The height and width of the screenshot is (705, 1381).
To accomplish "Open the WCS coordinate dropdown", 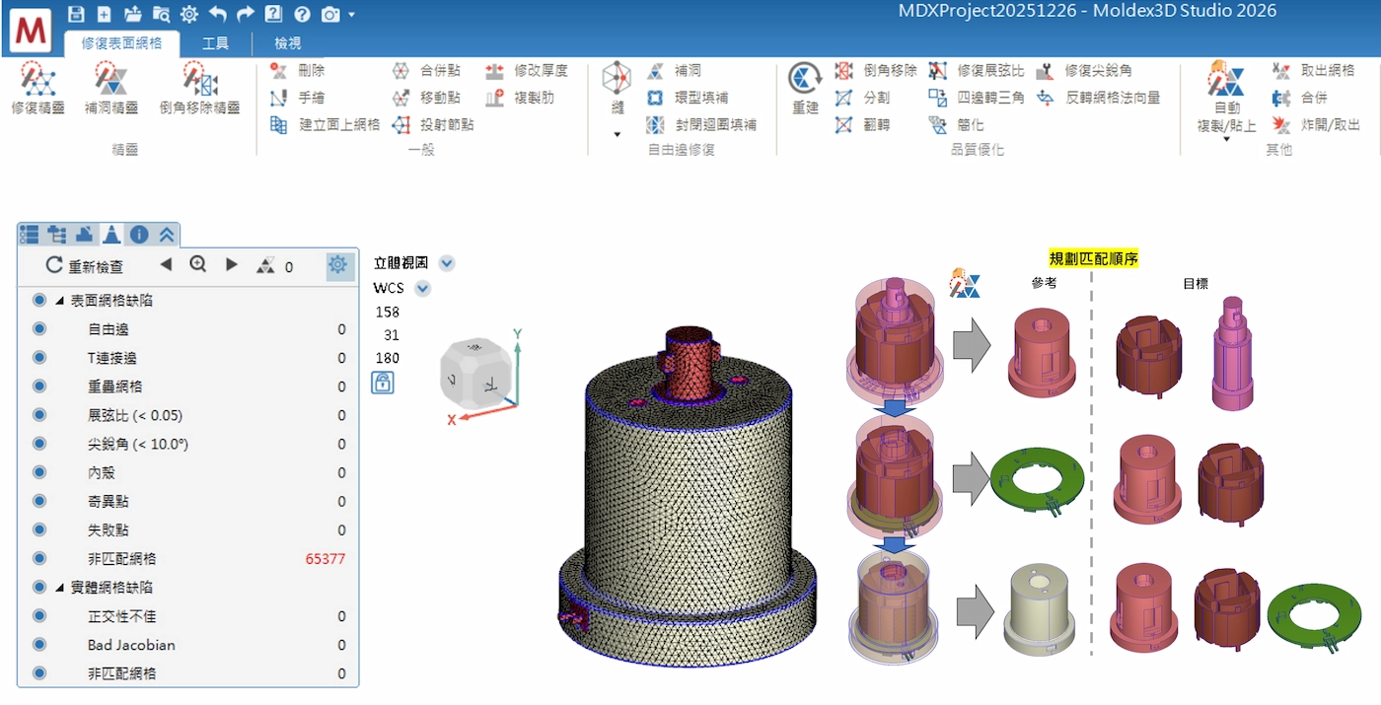I will pyautogui.click(x=423, y=289).
